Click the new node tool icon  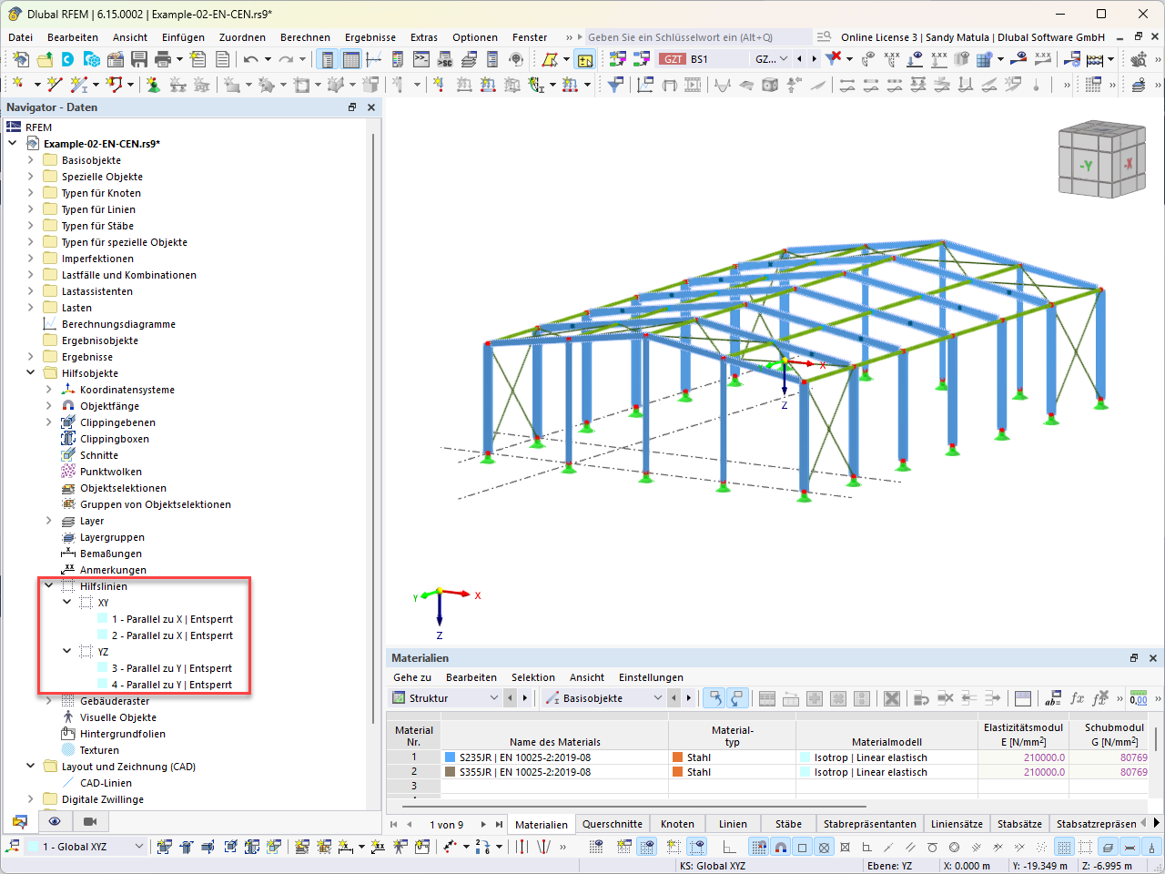pyautogui.click(x=17, y=85)
